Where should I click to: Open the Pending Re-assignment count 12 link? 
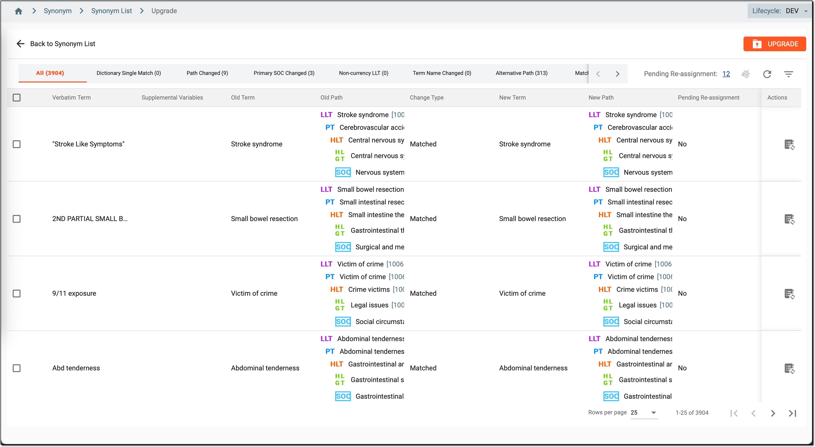726,74
